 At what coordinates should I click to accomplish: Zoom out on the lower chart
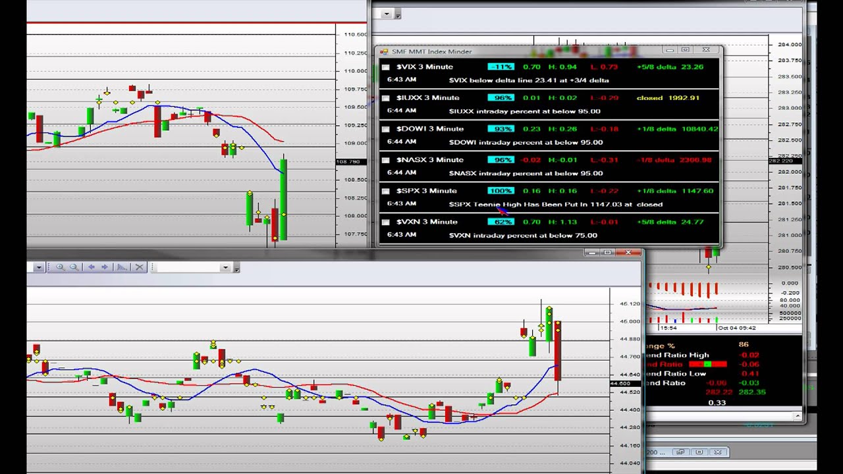(x=74, y=267)
